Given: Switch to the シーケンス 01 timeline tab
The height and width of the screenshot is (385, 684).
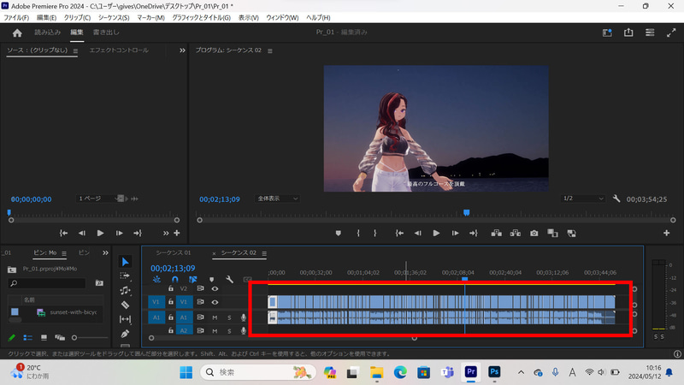Looking at the screenshot, I should 173,253.
